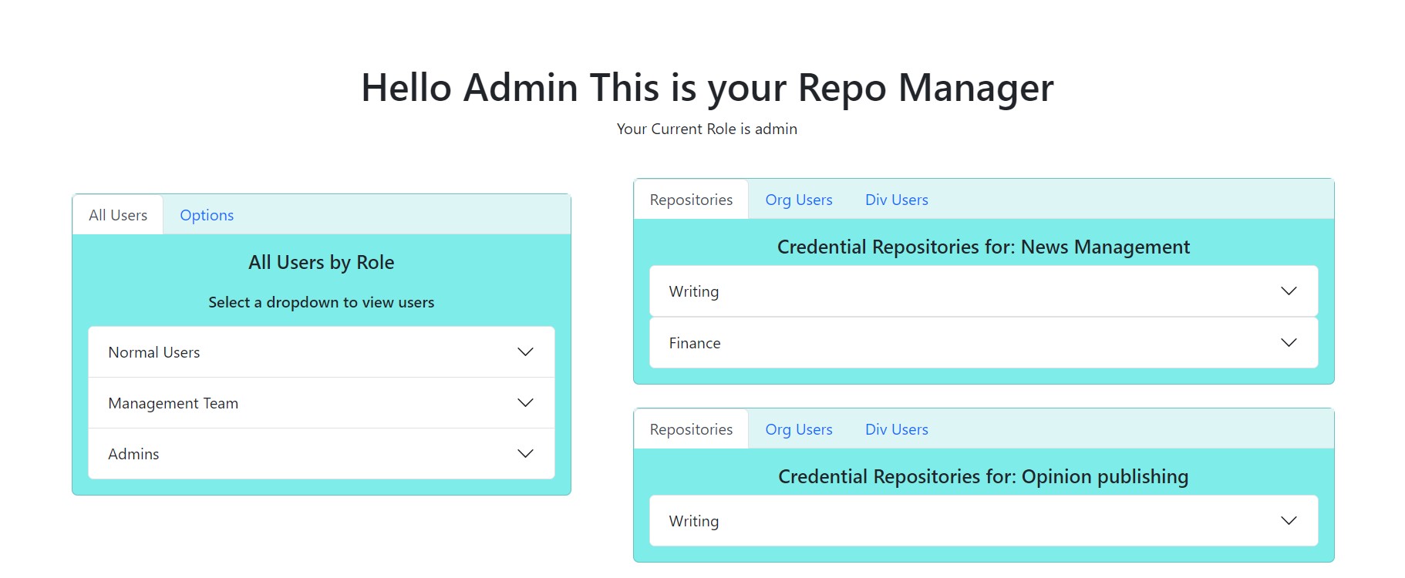Open Div Users tab for Opinion publishing
Image resolution: width=1405 pixels, height=578 pixels.
point(897,429)
